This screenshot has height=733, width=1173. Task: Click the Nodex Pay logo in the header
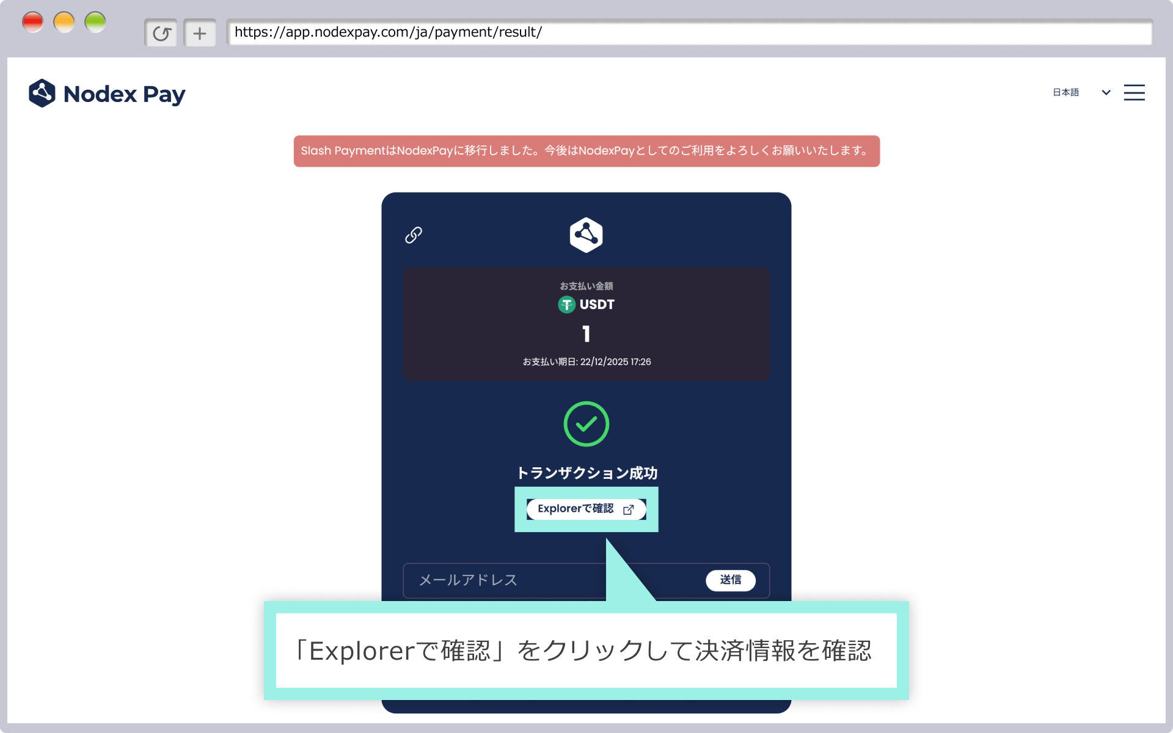(x=107, y=93)
